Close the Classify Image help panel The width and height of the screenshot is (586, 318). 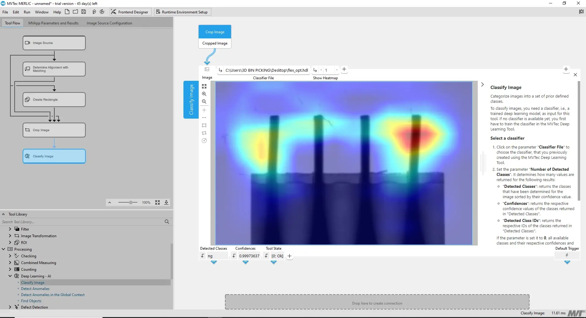click(x=575, y=75)
